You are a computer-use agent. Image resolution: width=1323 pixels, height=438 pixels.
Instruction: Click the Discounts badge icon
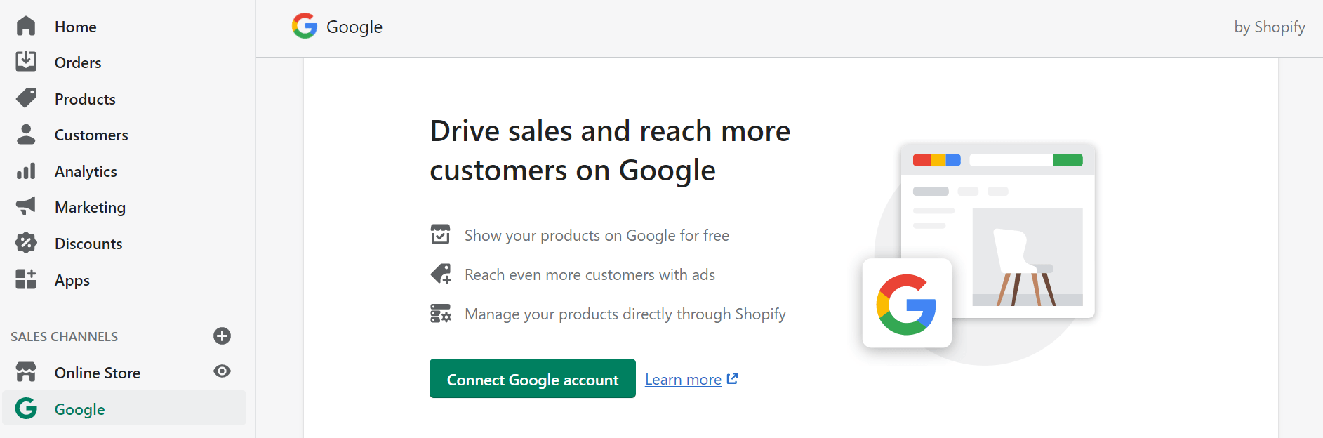(26, 243)
